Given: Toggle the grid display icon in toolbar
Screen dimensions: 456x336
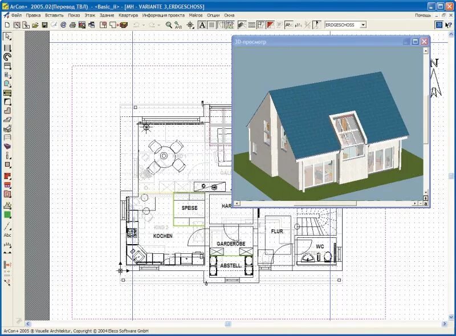Looking at the screenshot, I should coord(211,25).
